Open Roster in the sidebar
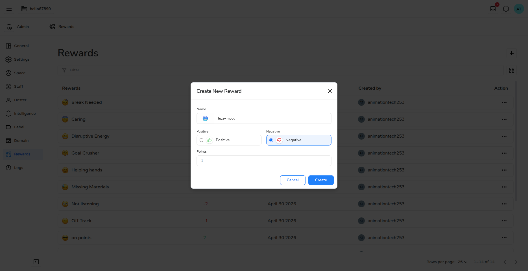 tap(23, 100)
